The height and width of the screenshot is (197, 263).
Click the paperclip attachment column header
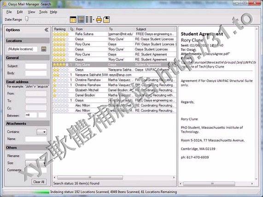coord(72,29)
